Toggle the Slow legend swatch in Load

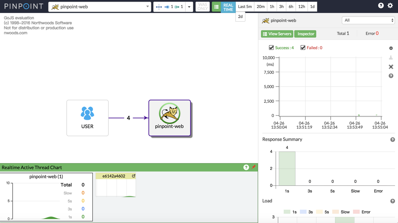[336, 212]
